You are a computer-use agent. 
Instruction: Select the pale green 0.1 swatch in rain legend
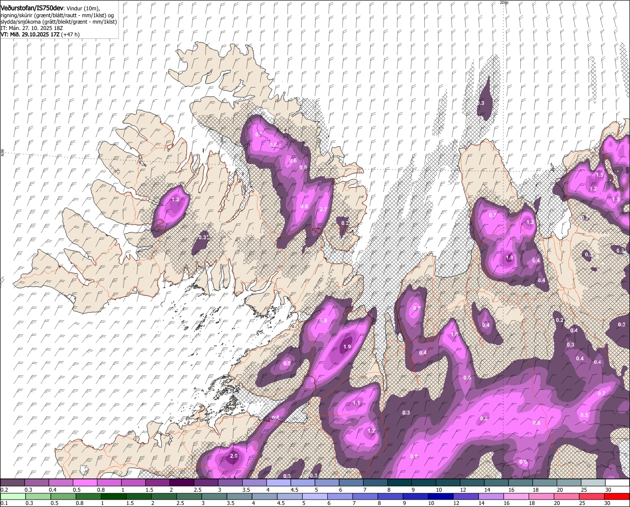[13, 496]
